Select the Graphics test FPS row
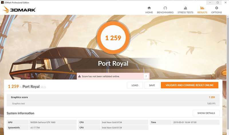This screenshot has height=135, width=229. click(113, 103)
